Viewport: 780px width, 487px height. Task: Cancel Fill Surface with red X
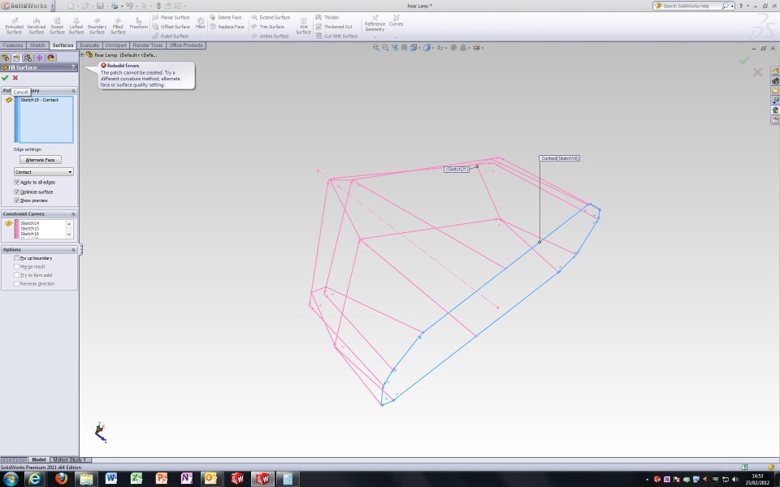[x=15, y=78]
